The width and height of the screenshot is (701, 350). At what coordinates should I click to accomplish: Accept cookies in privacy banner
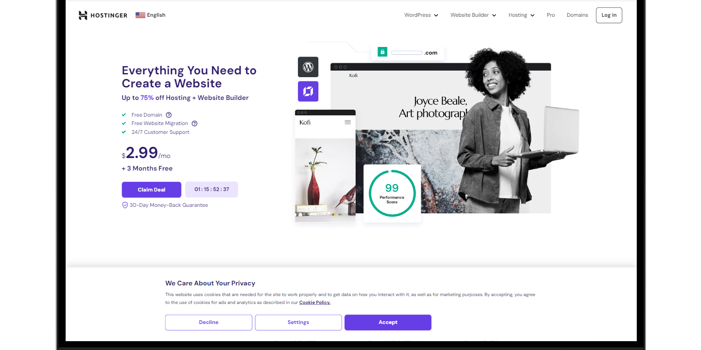coord(388,323)
